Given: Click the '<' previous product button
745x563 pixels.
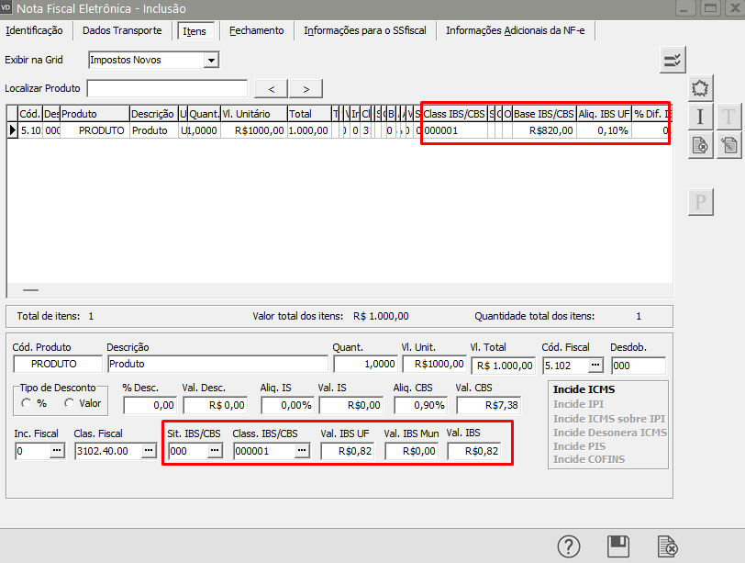Looking at the screenshot, I should pos(271,89).
